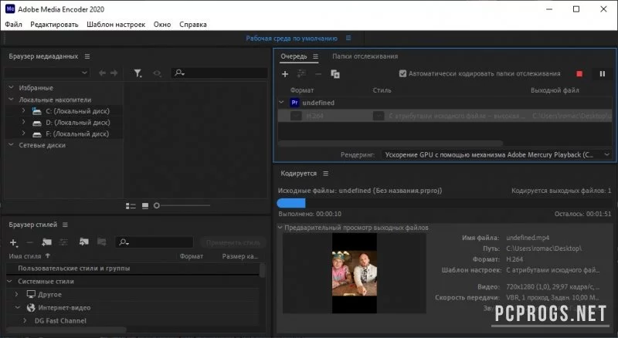Click the duplicate queue item icon
Image resolution: width=618 pixels, height=338 pixels.
coord(335,74)
